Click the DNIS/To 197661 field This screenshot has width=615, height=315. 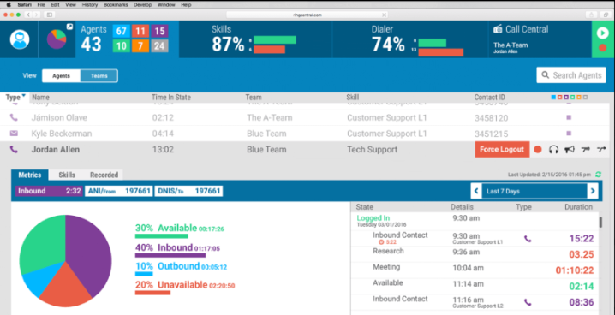click(188, 191)
